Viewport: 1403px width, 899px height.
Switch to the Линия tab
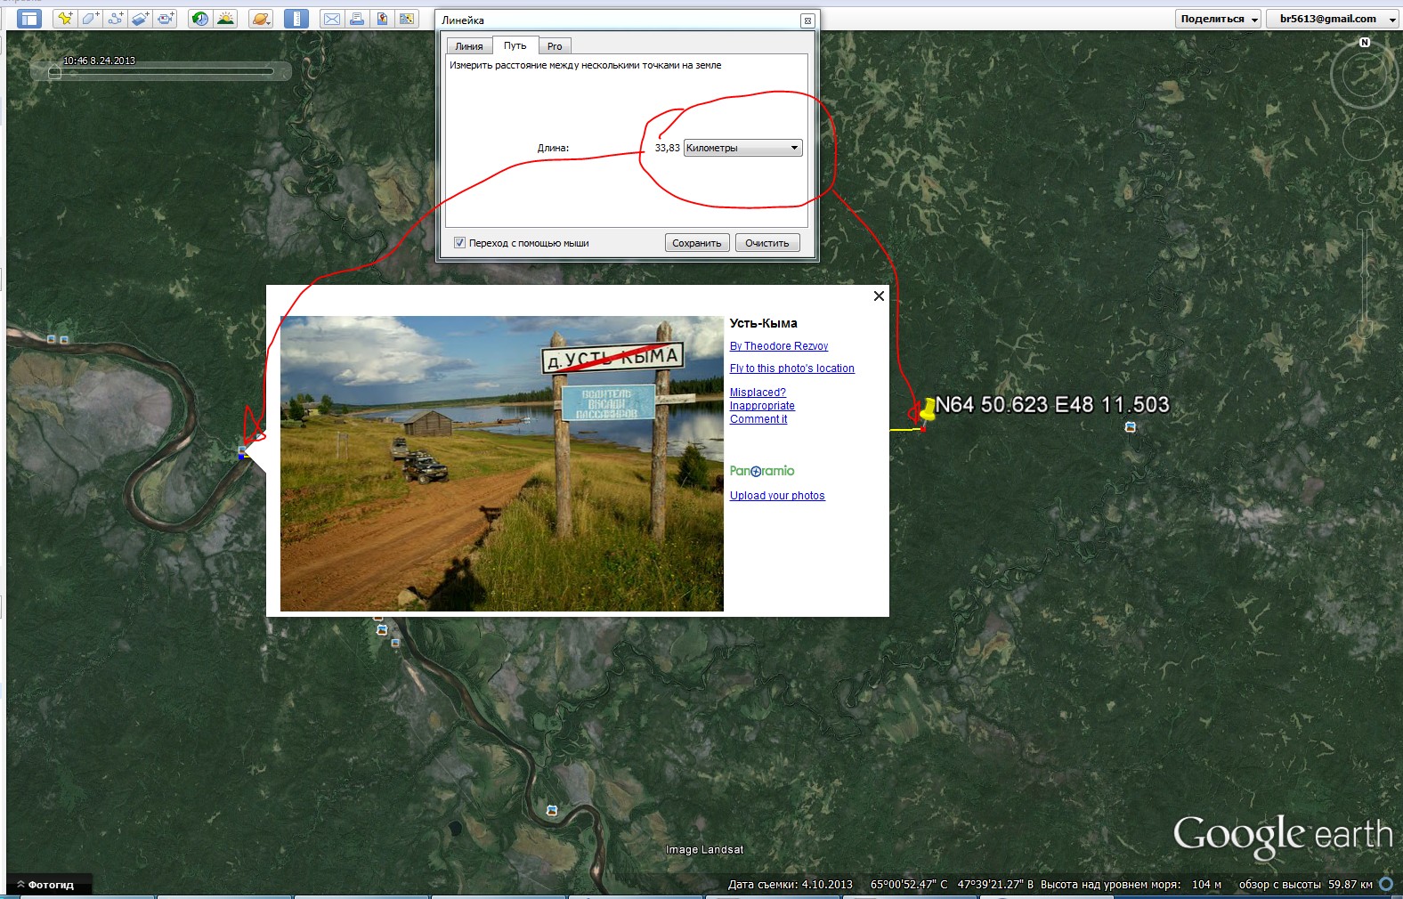click(x=468, y=46)
